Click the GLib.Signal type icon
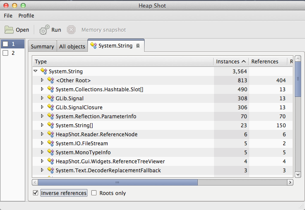 click(x=51, y=98)
